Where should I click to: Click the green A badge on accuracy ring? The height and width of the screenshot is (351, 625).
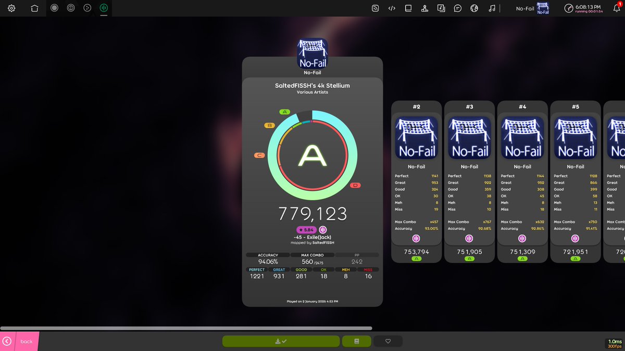click(284, 112)
